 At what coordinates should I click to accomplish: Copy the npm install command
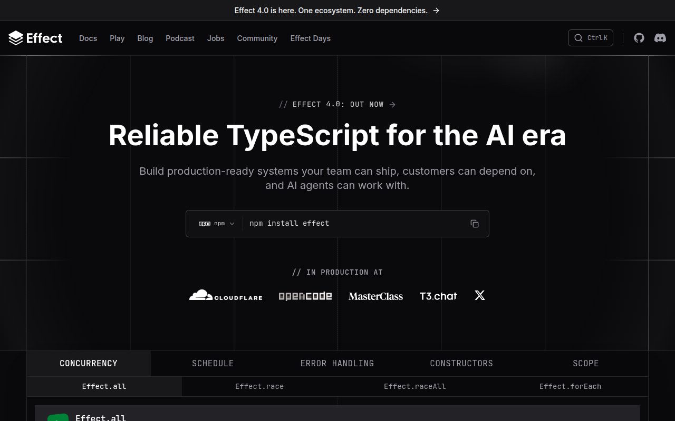(475, 224)
